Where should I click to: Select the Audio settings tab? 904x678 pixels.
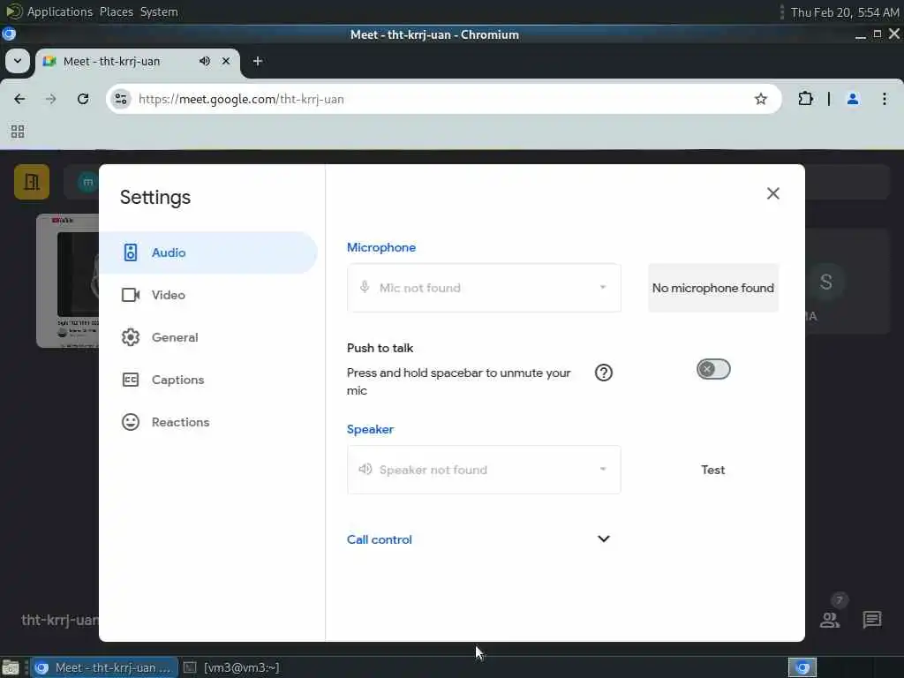pyautogui.click(x=208, y=252)
